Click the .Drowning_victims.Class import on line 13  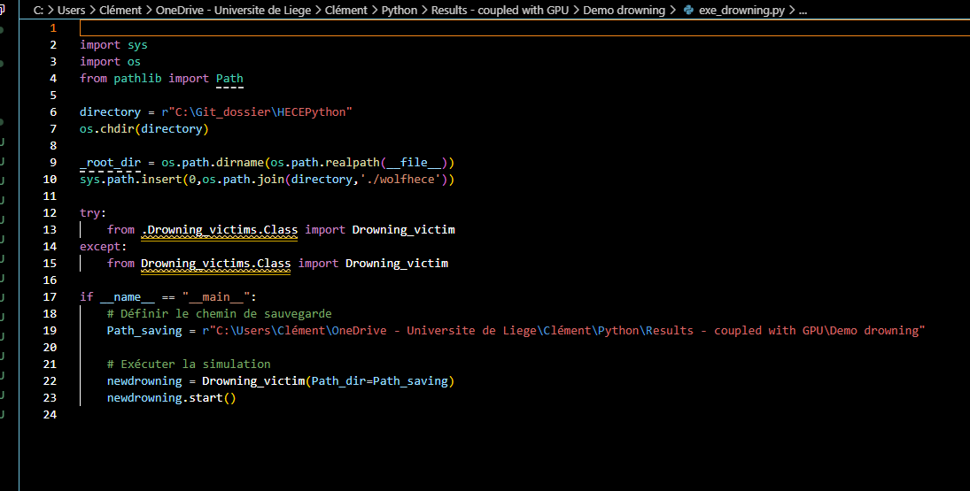pos(220,230)
